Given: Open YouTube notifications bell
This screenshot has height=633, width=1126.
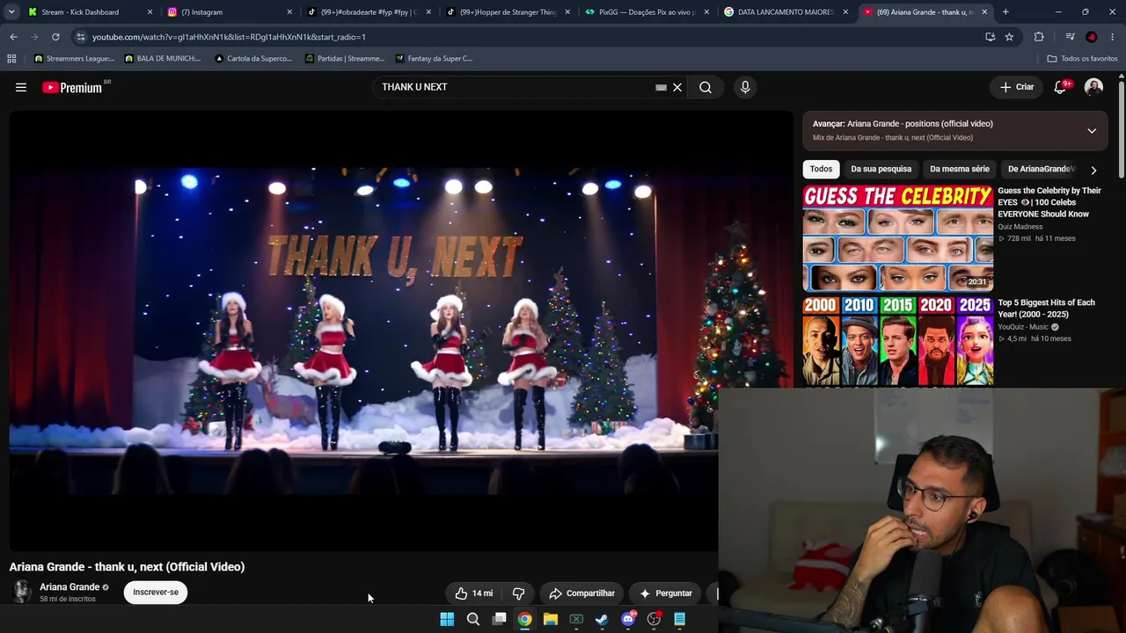Looking at the screenshot, I should 1061,87.
